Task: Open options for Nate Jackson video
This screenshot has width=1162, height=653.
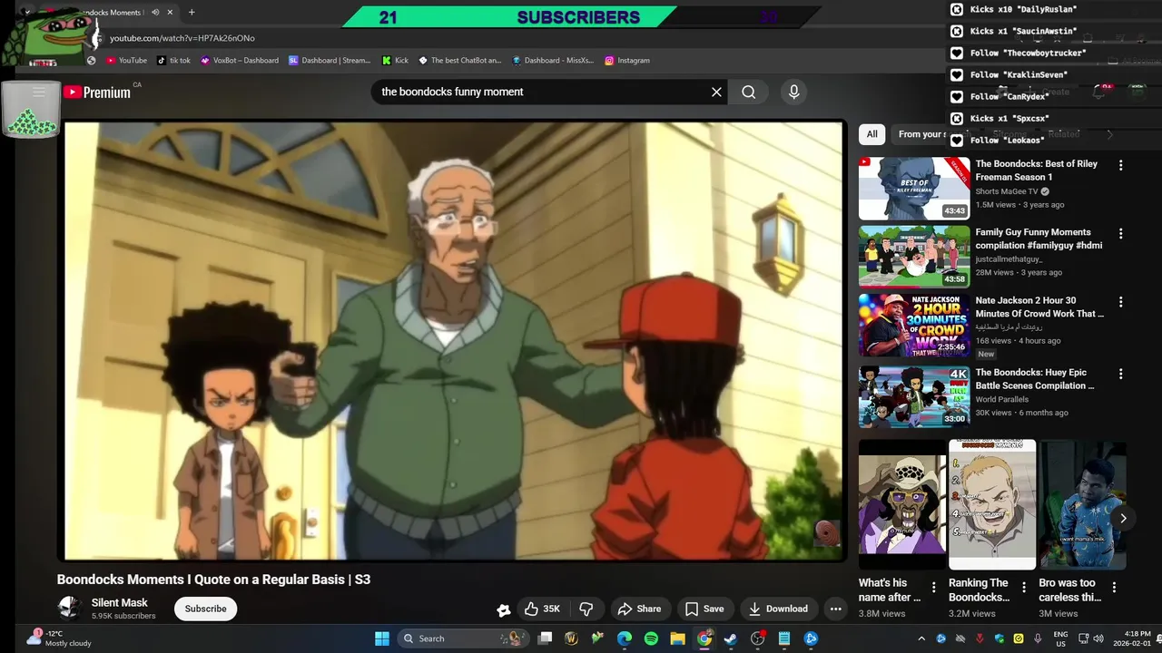Action: (x=1120, y=301)
